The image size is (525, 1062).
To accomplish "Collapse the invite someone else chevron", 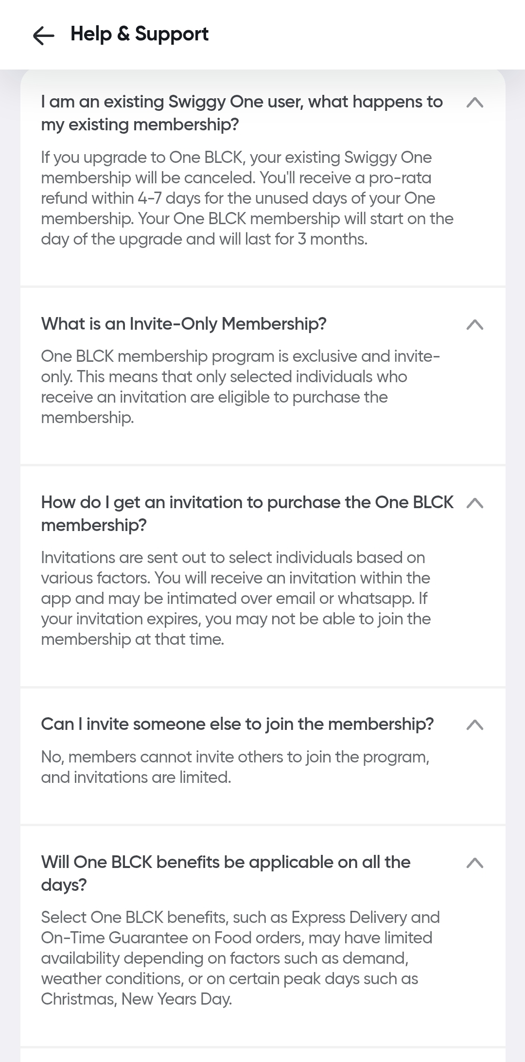I will [x=474, y=725].
